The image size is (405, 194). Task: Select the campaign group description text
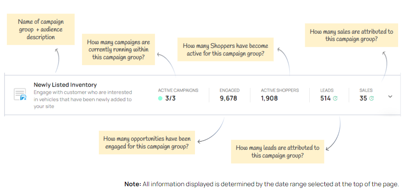(82, 99)
